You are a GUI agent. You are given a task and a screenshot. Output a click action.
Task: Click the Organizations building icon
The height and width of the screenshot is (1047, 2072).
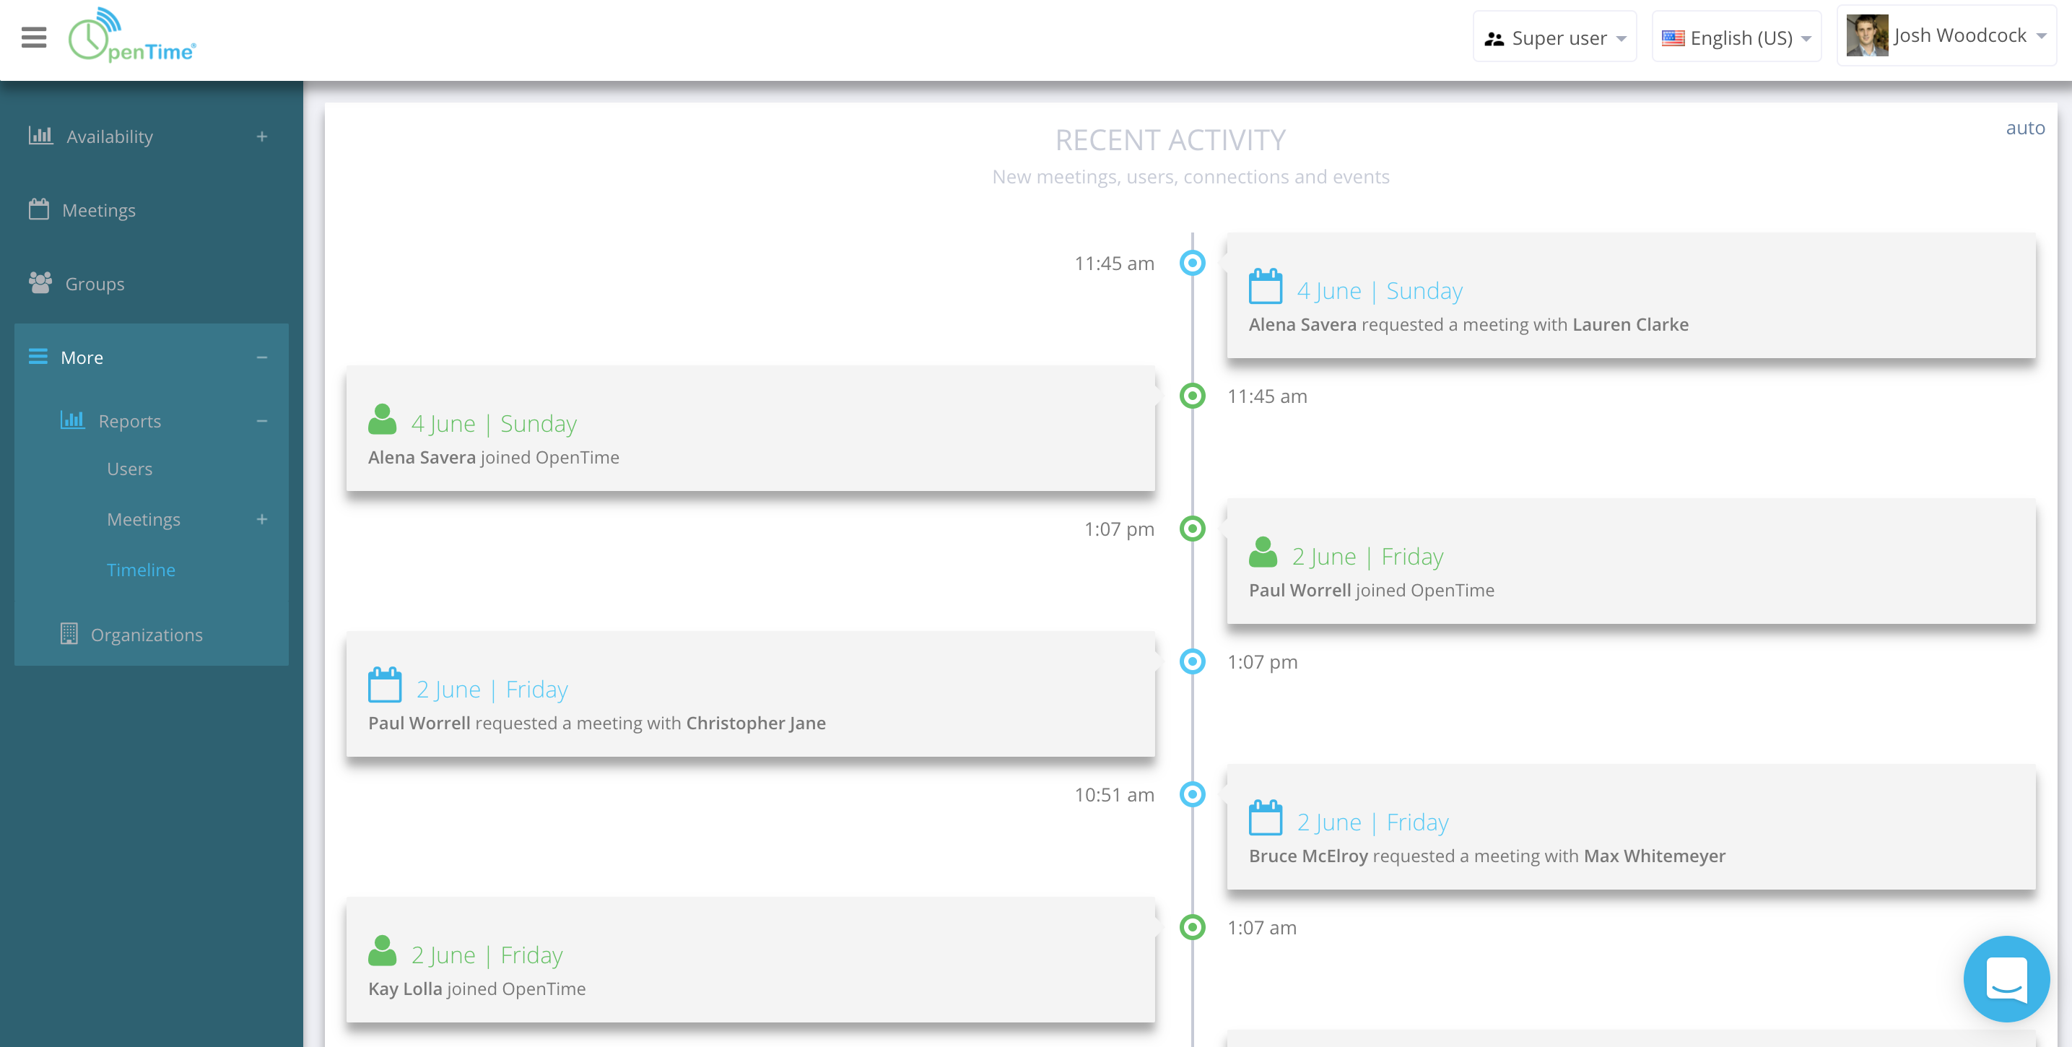pyautogui.click(x=69, y=634)
